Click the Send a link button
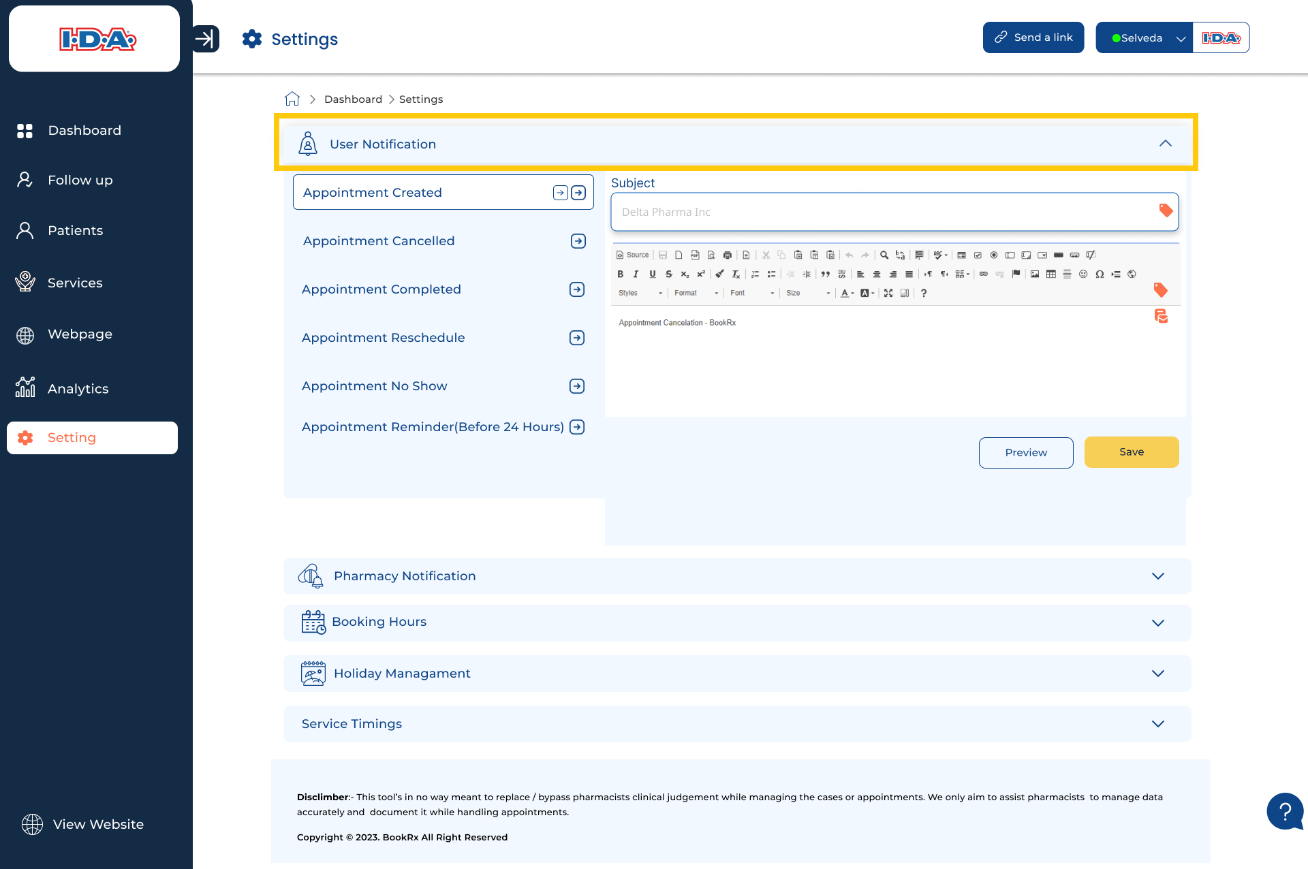 pyautogui.click(x=1033, y=37)
